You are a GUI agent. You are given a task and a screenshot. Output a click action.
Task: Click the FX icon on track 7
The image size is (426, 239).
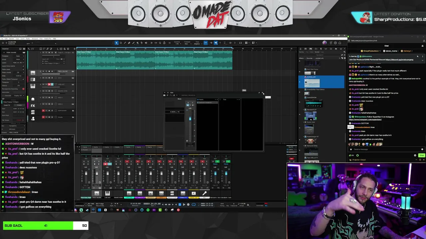point(33,106)
